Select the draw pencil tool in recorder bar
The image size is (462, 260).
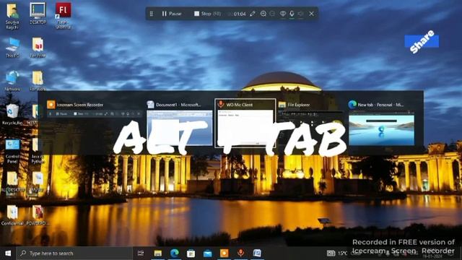tap(253, 14)
